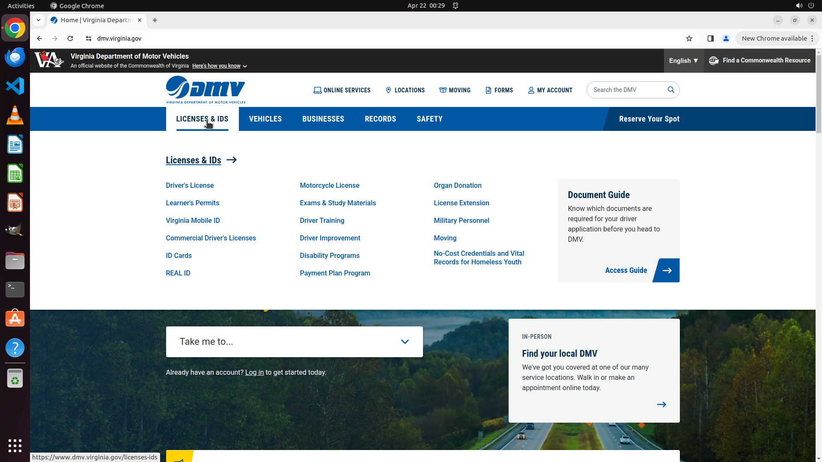The width and height of the screenshot is (822, 462).
Task: Click the Access Guide arrow button
Action: pyautogui.click(x=667, y=270)
